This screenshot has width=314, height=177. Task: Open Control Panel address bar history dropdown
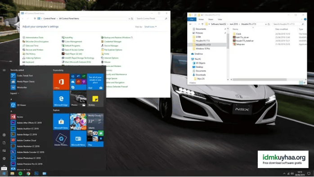coord(129,18)
